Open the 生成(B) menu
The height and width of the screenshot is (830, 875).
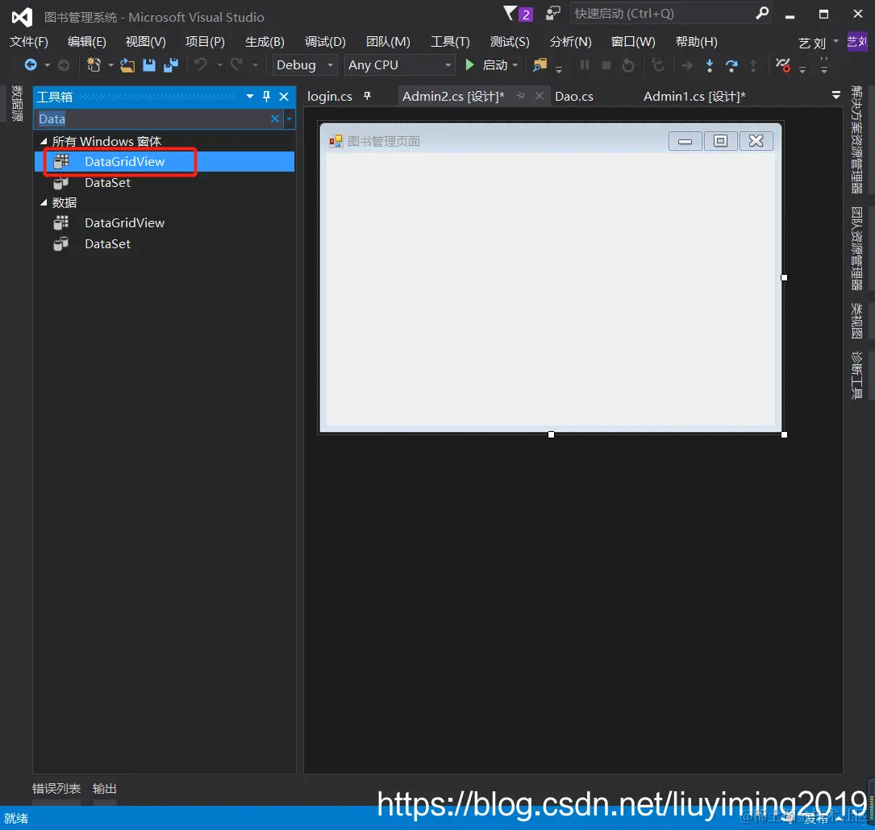[265, 42]
